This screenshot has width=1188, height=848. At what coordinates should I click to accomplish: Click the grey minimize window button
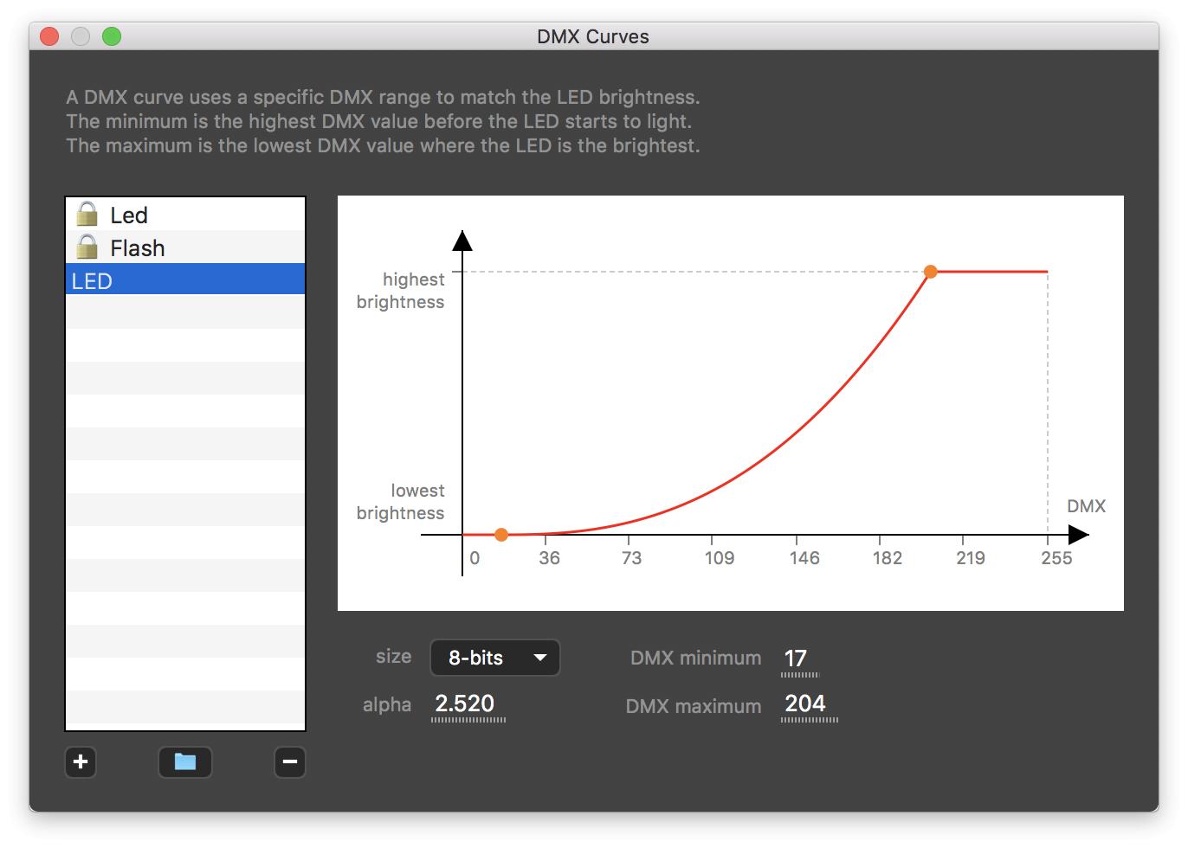click(x=81, y=36)
